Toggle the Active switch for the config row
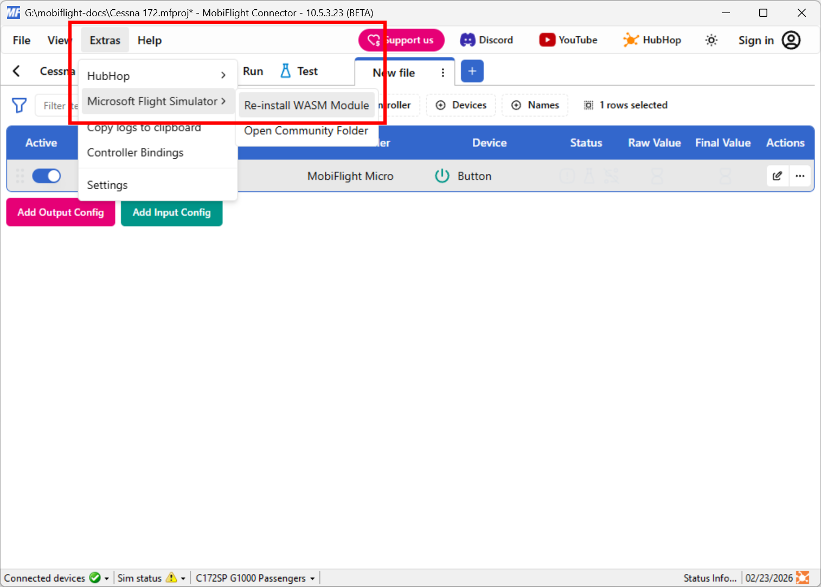The height and width of the screenshot is (587, 821). pyautogui.click(x=47, y=176)
